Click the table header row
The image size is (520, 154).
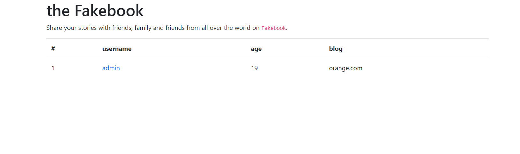tap(191, 49)
